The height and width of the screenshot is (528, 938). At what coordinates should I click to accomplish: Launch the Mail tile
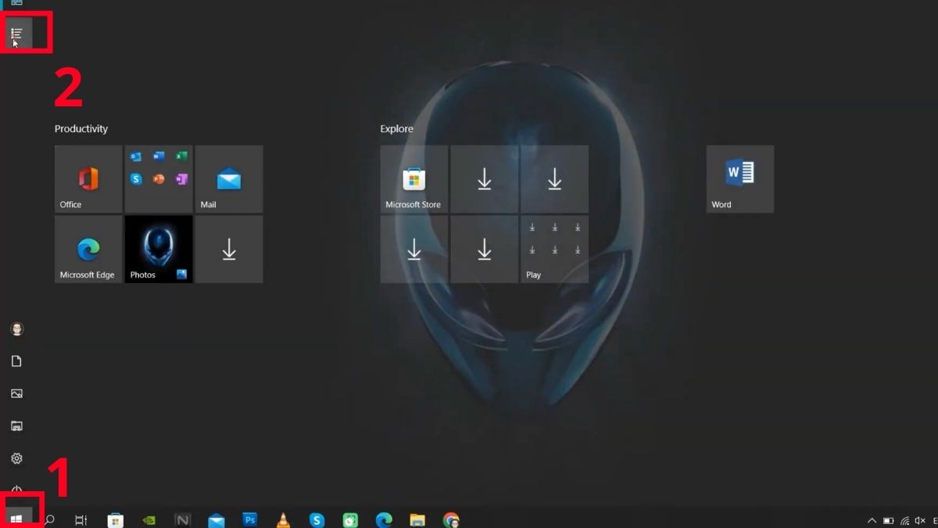click(229, 179)
